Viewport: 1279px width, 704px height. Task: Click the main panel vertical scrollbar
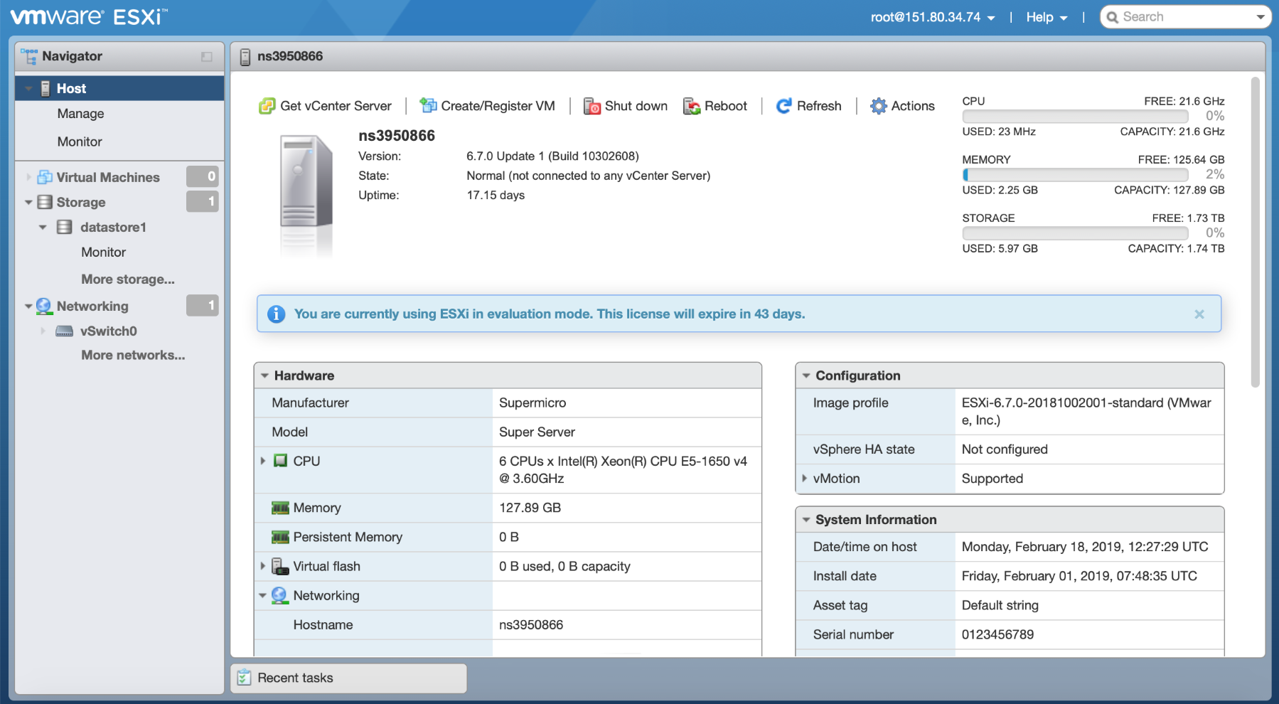(1256, 233)
